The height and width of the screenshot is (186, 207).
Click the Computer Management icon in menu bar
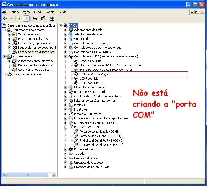pyautogui.click(x=4, y=12)
